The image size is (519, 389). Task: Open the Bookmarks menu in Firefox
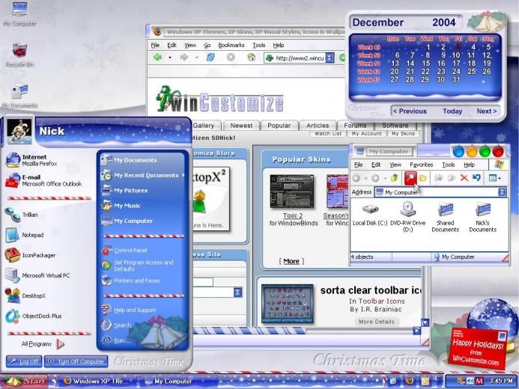pos(231,46)
